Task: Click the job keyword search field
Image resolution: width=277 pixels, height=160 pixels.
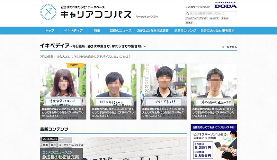Action: coord(213,13)
